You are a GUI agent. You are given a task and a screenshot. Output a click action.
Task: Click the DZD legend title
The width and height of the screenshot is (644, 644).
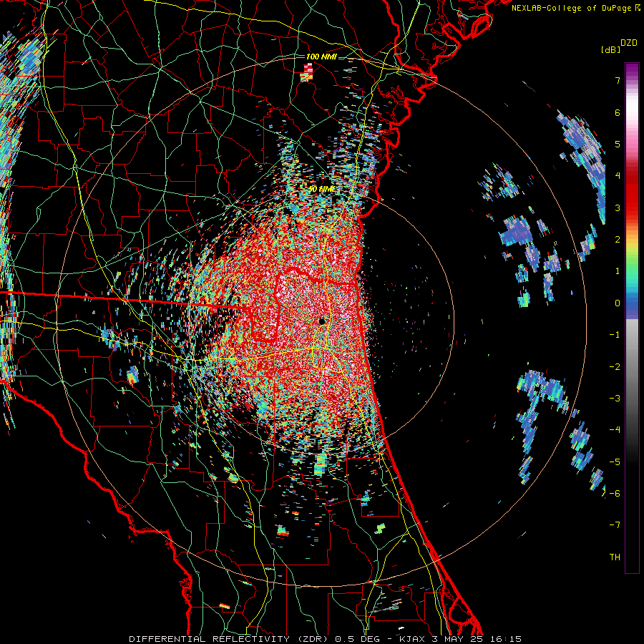tap(629, 43)
